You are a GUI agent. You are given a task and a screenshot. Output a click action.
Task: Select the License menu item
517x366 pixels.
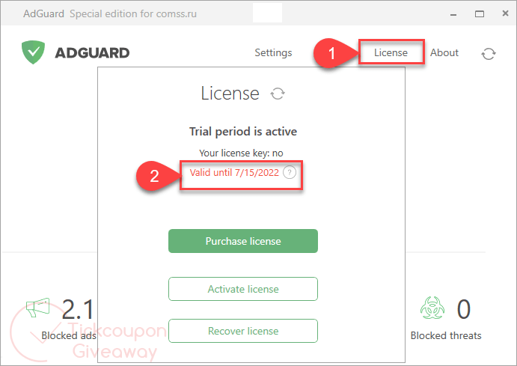(x=391, y=52)
